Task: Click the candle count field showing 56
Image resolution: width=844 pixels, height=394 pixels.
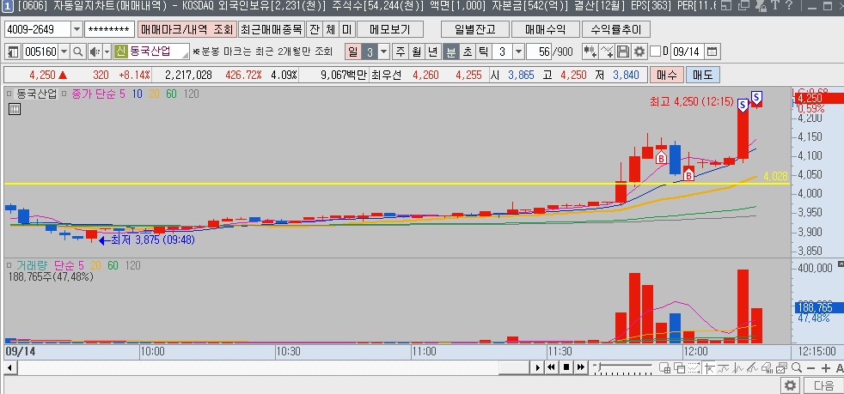Action: pyautogui.click(x=540, y=52)
